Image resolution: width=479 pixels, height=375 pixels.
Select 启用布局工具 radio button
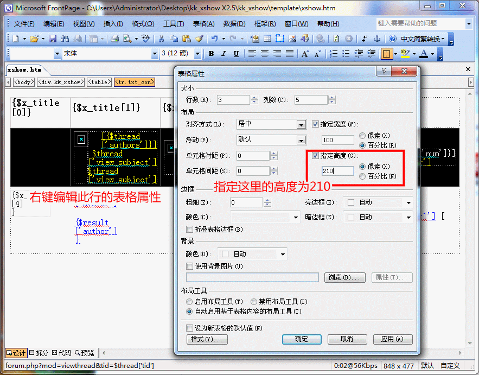coord(189,302)
